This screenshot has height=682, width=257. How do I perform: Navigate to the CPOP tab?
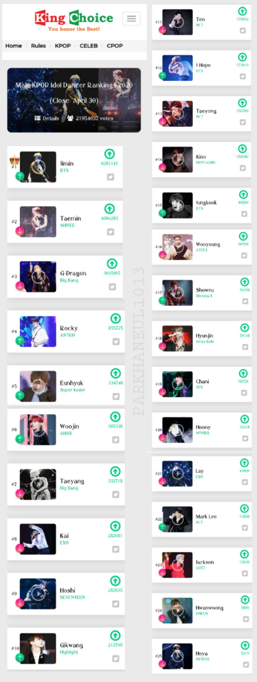[115, 46]
